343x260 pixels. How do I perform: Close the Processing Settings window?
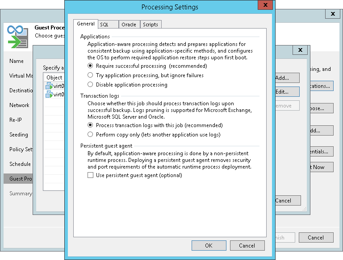click(265, 5)
